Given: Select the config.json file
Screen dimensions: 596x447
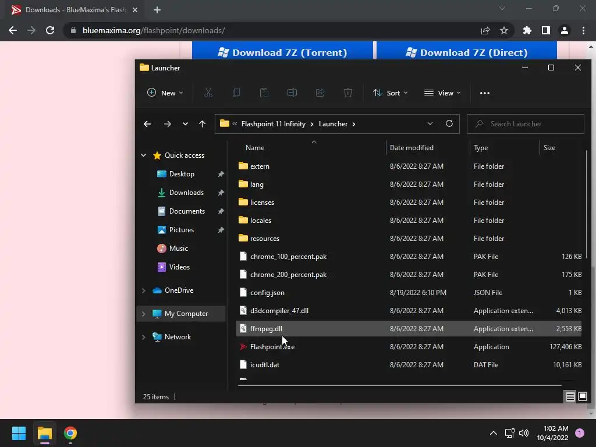Looking at the screenshot, I should coord(409,293).
